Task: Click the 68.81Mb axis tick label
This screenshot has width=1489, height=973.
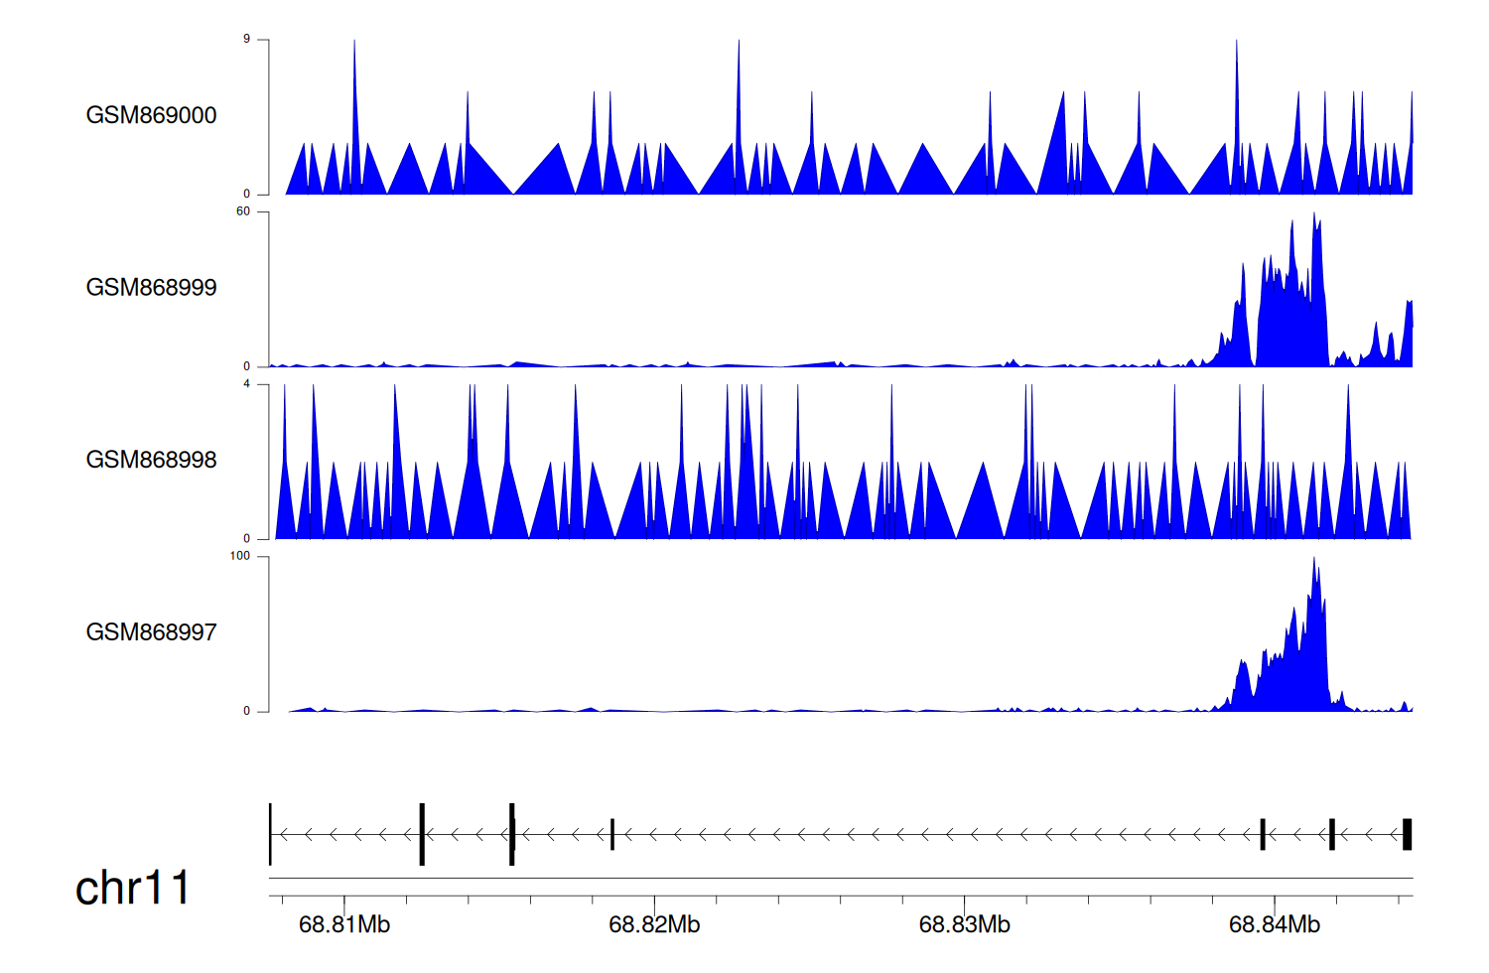Action: tap(344, 925)
